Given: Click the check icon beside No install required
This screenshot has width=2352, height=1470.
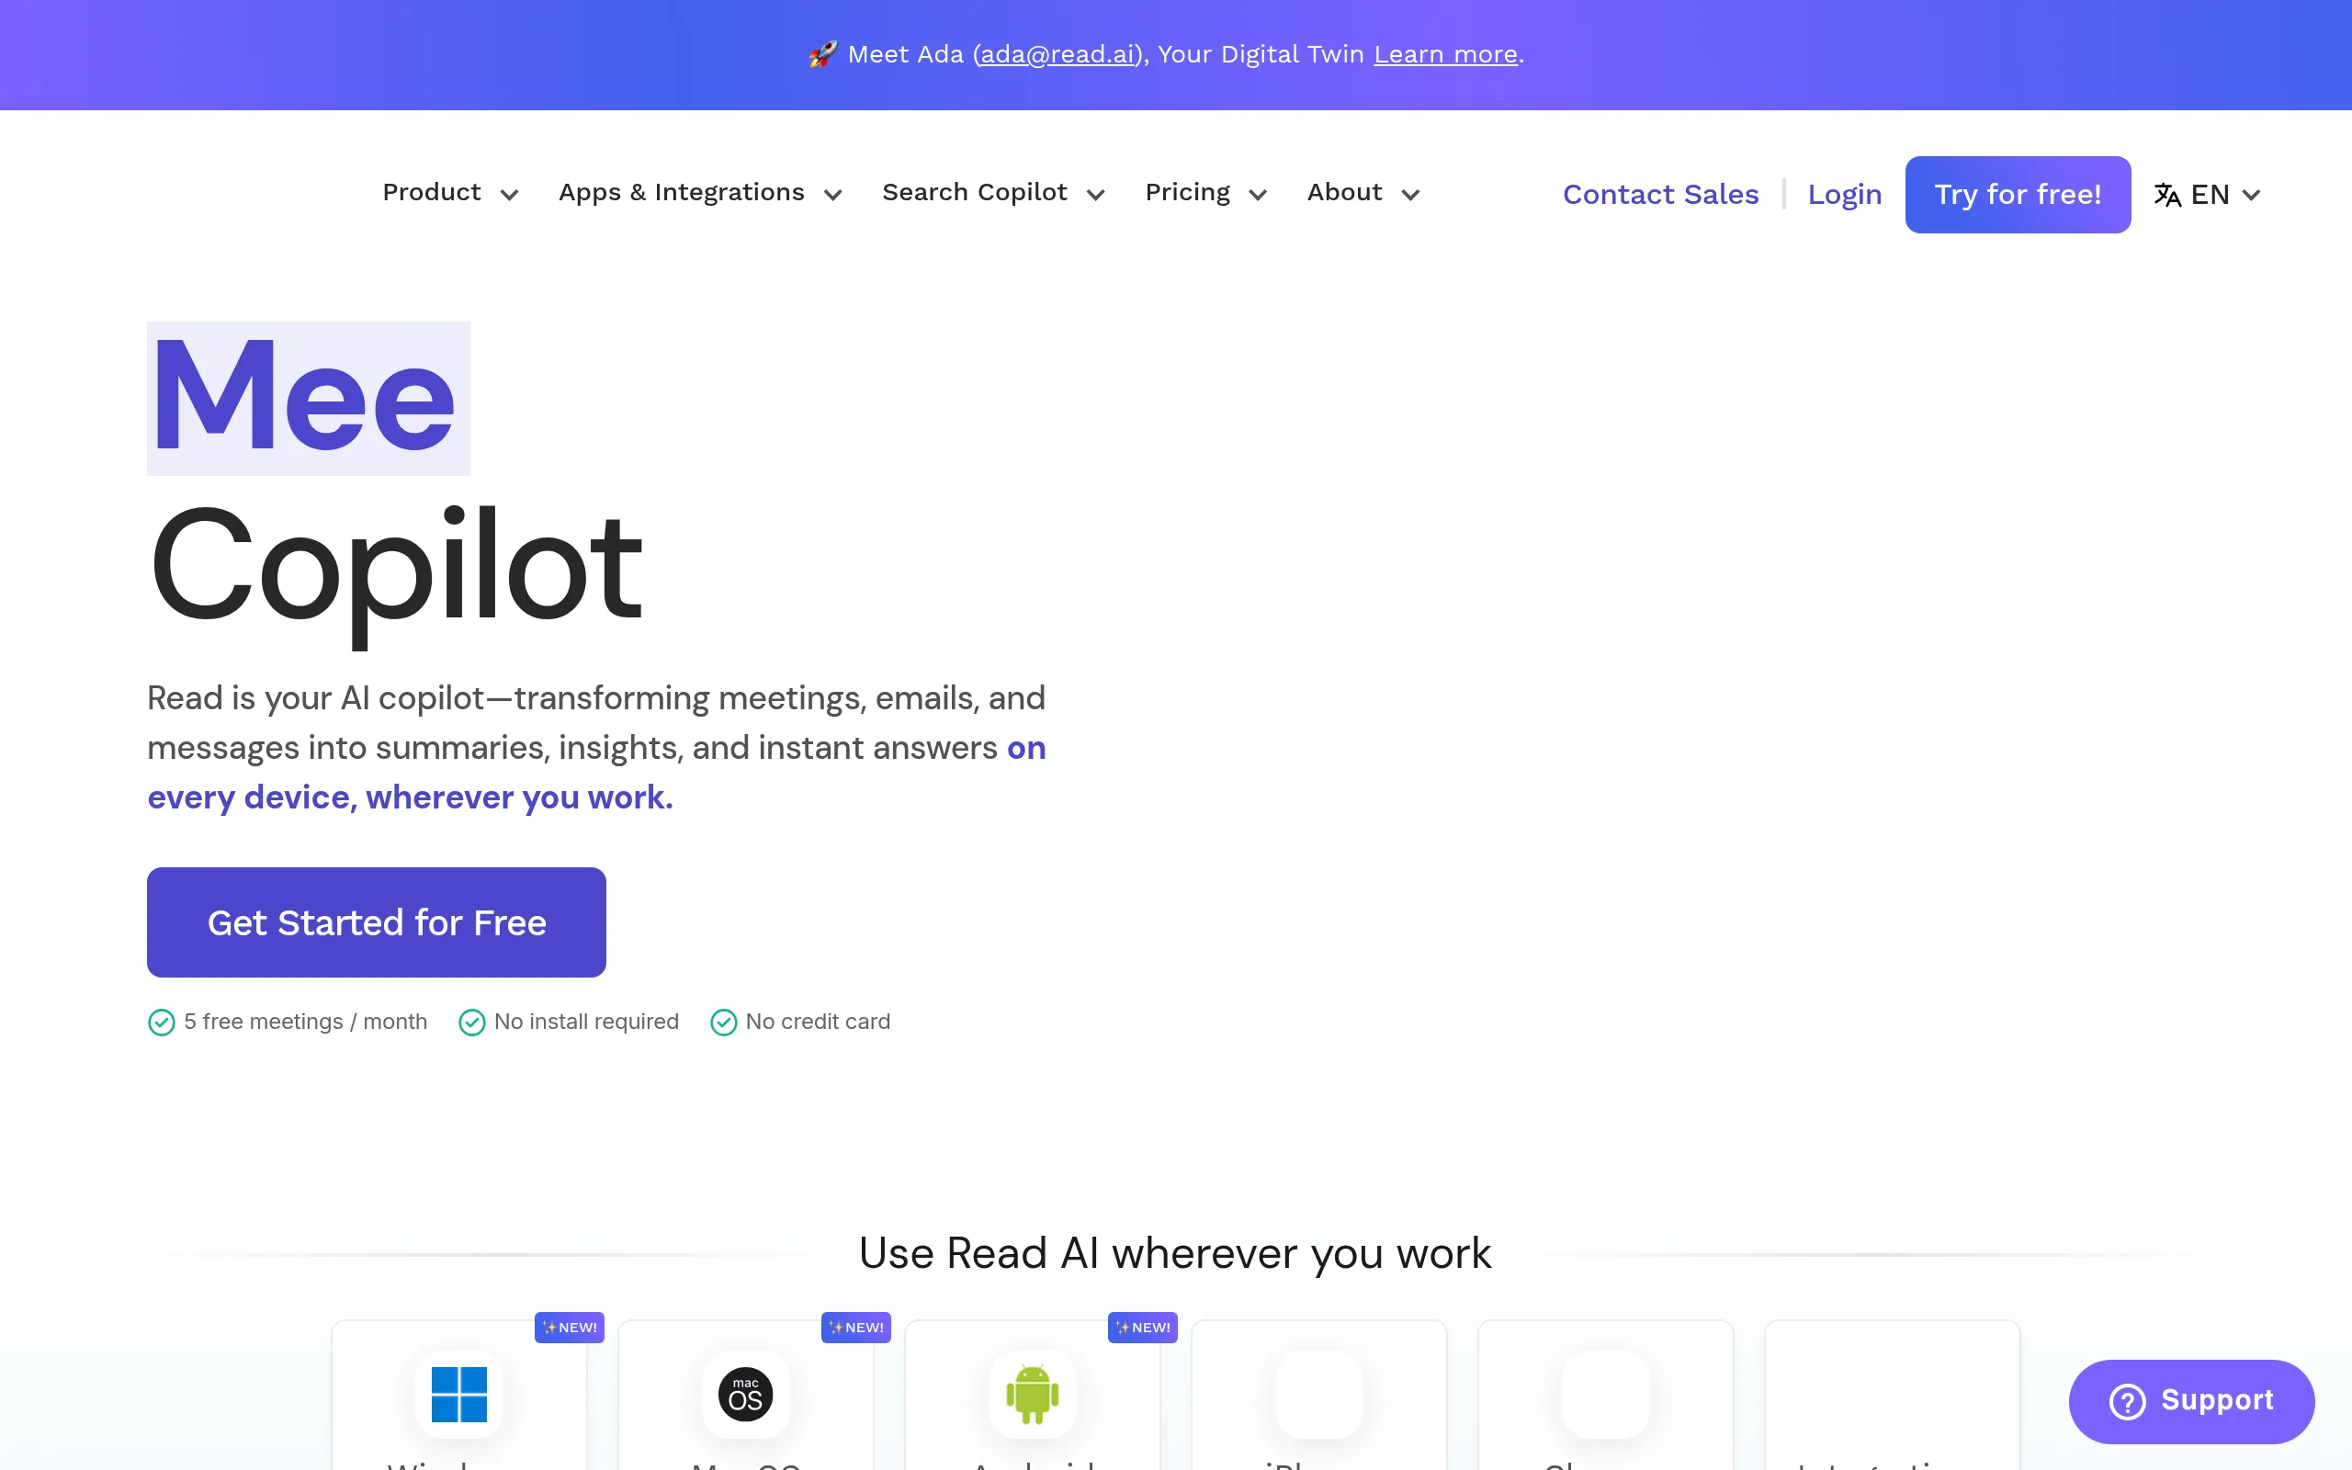Looking at the screenshot, I should (471, 1022).
